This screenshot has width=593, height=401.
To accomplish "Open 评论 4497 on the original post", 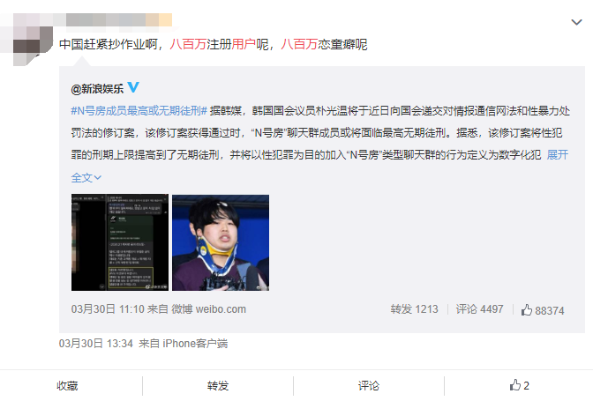I will coord(479,309).
